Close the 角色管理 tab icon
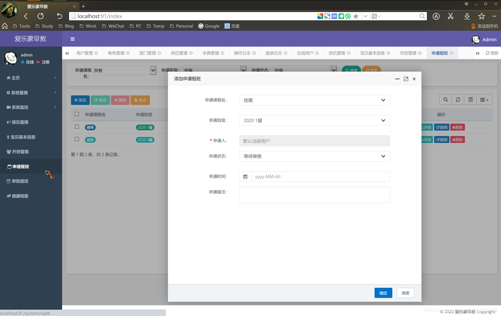Image resolution: width=501 pixels, height=316 pixels. pyautogui.click(x=128, y=53)
